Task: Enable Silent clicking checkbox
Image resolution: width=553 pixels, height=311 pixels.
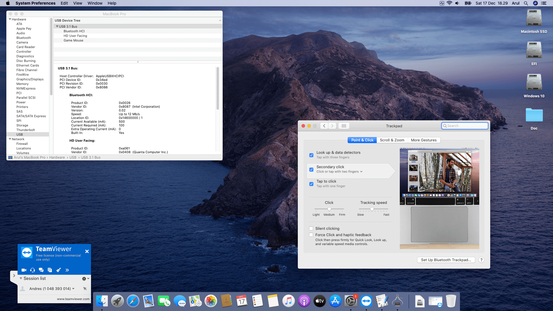Action: (x=311, y=228)
